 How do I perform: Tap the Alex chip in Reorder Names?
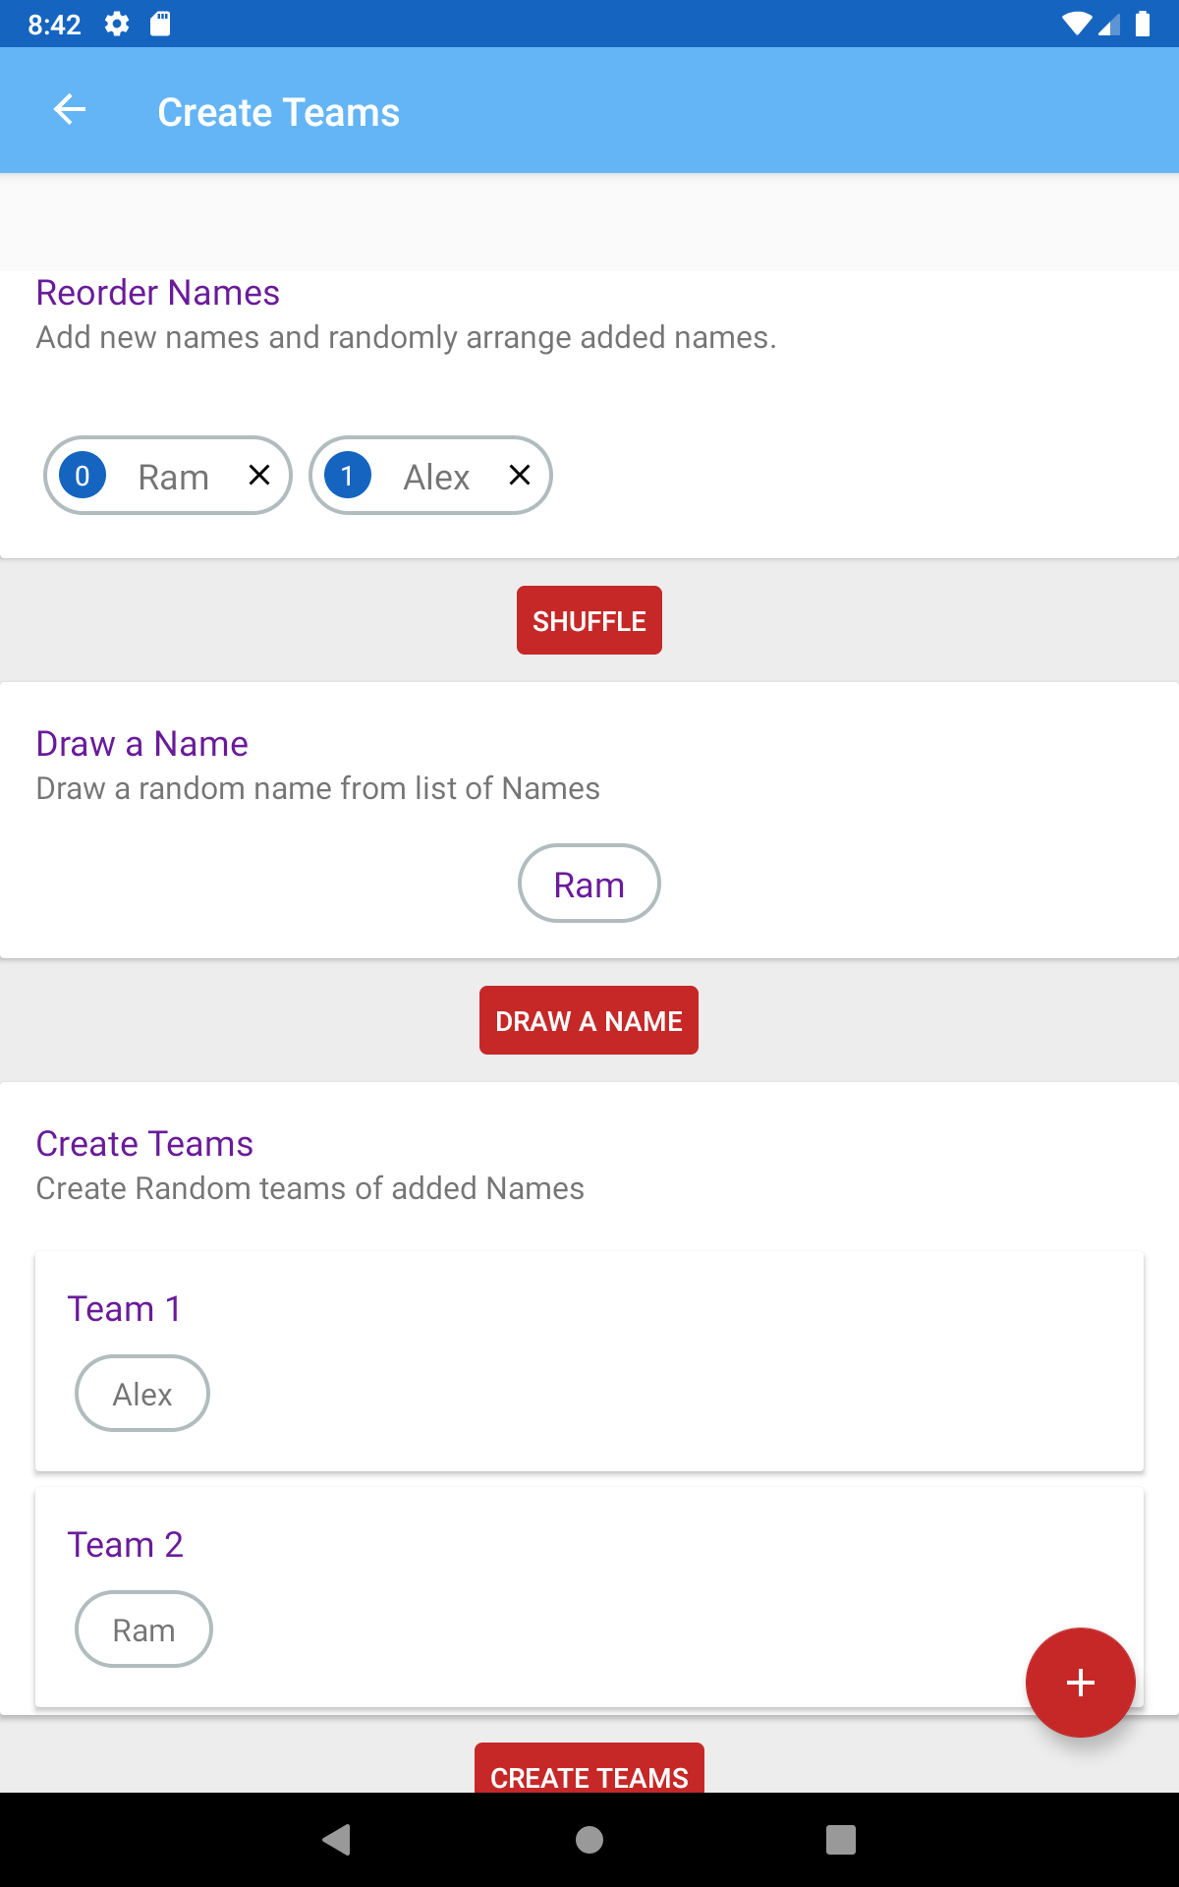click(x=430, y=476)
